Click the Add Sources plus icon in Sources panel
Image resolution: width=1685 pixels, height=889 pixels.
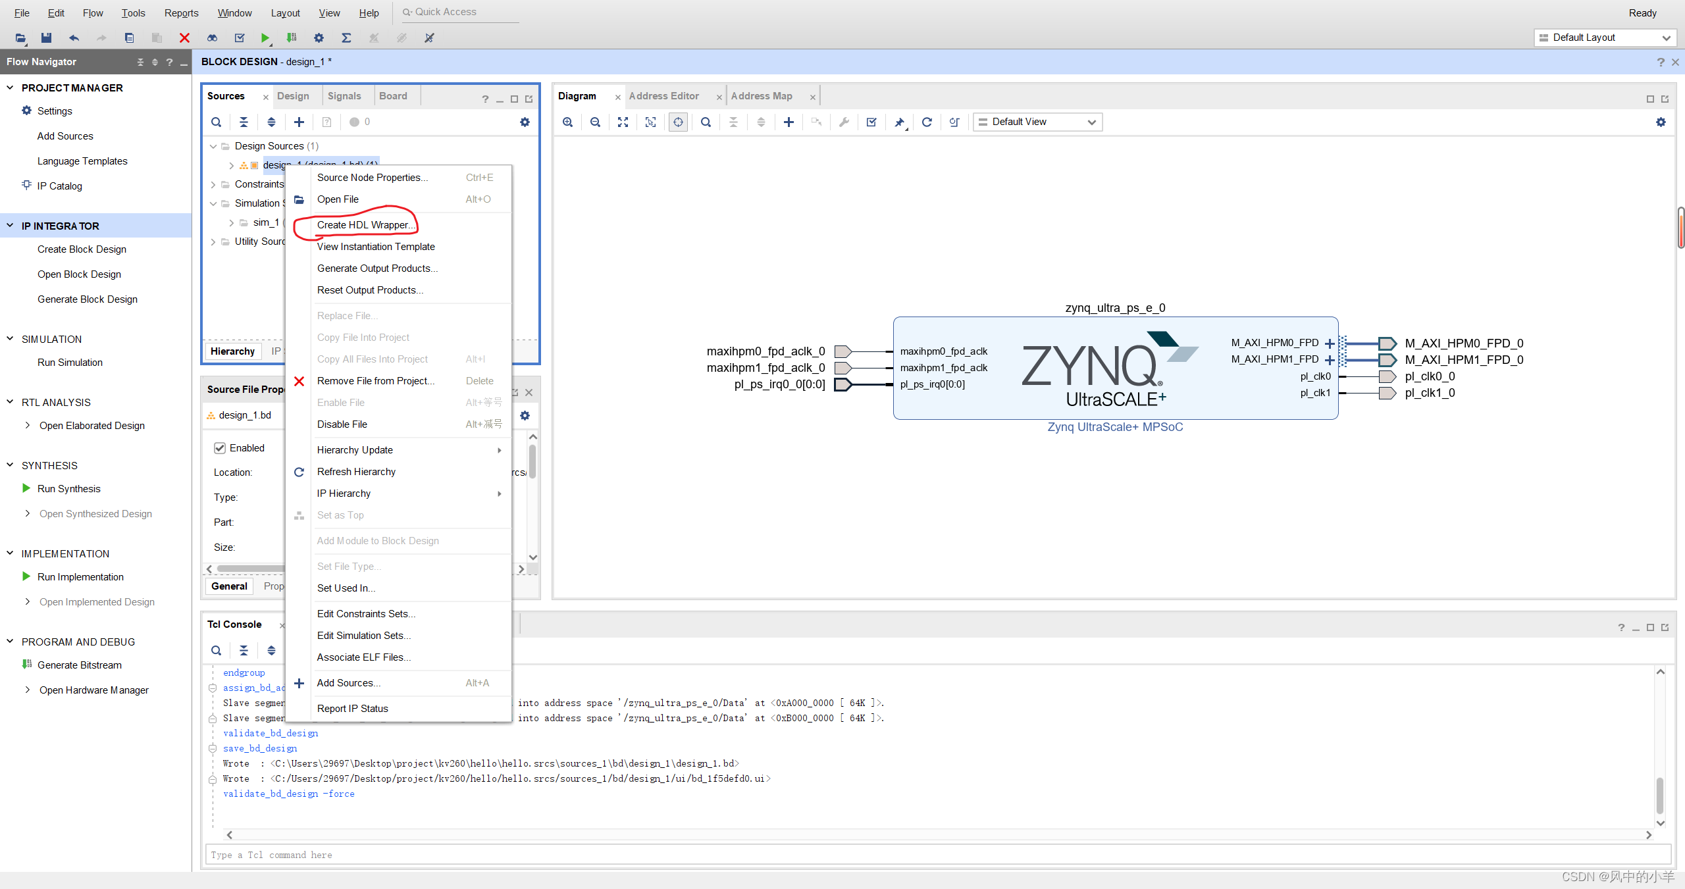299,122
